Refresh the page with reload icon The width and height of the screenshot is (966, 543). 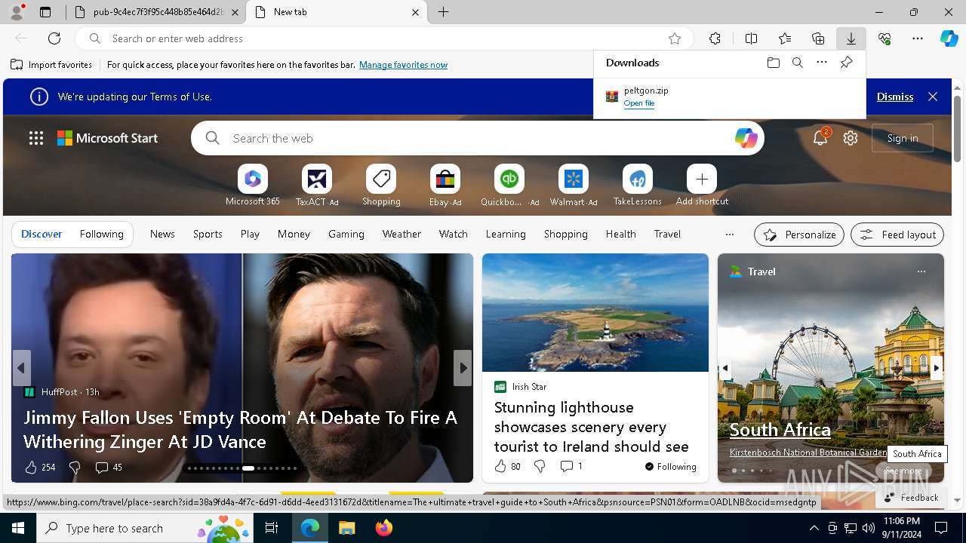pyautogui.click(x=54, y=38)
